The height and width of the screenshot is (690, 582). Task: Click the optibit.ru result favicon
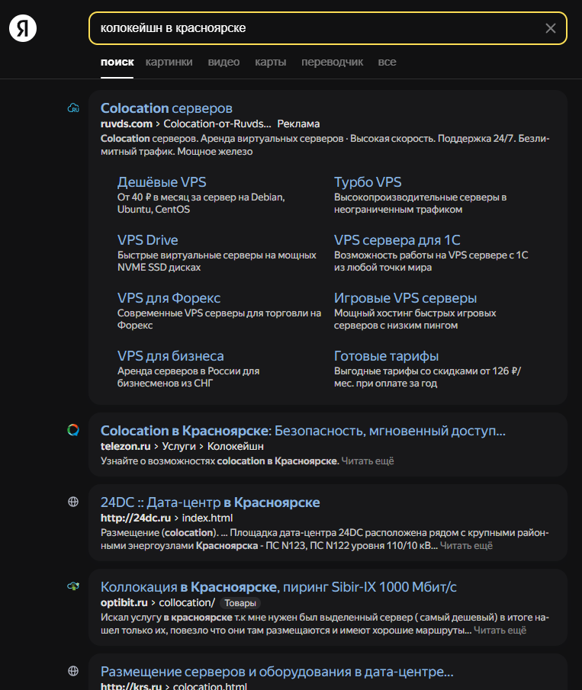click(x=73, y=586)
